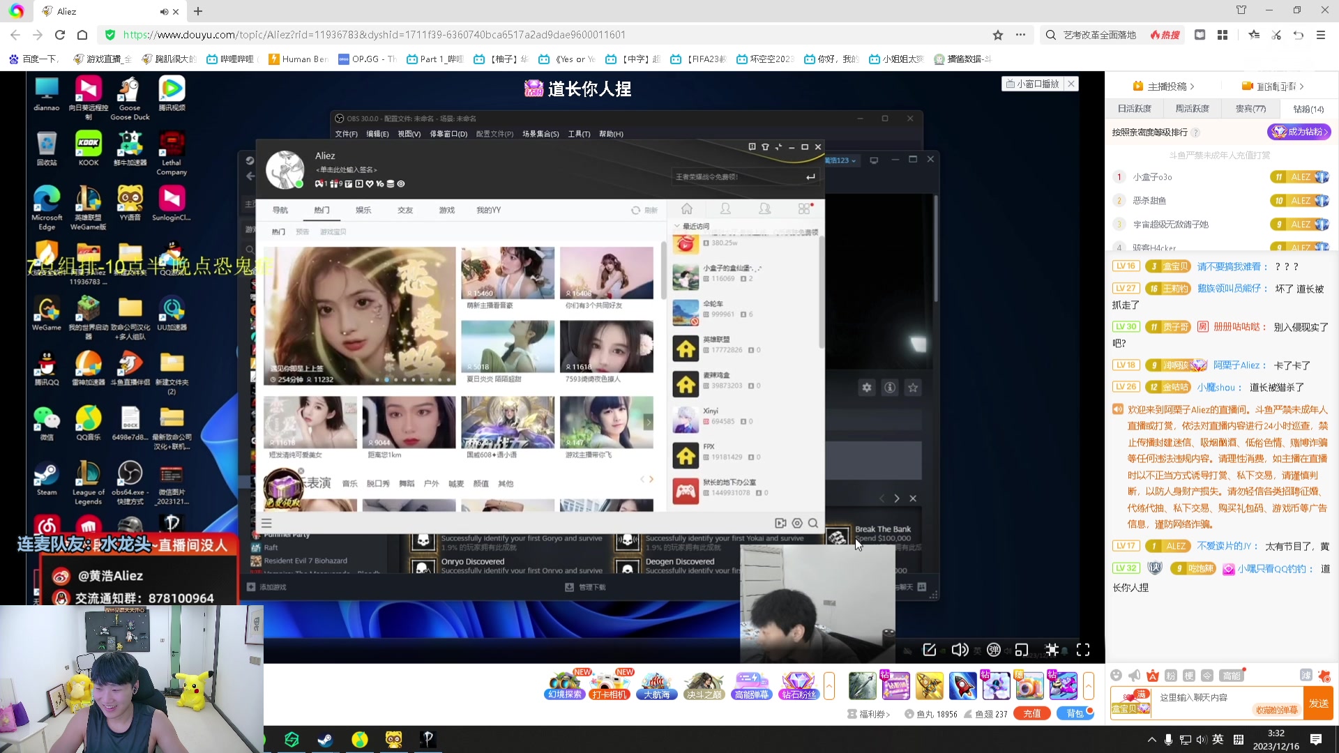Image resolution: width=1339 pixels, height=753 pixels.
Task: Expand 主播投稿 section
Action: pyautogui.click(x=1164, y=86)
